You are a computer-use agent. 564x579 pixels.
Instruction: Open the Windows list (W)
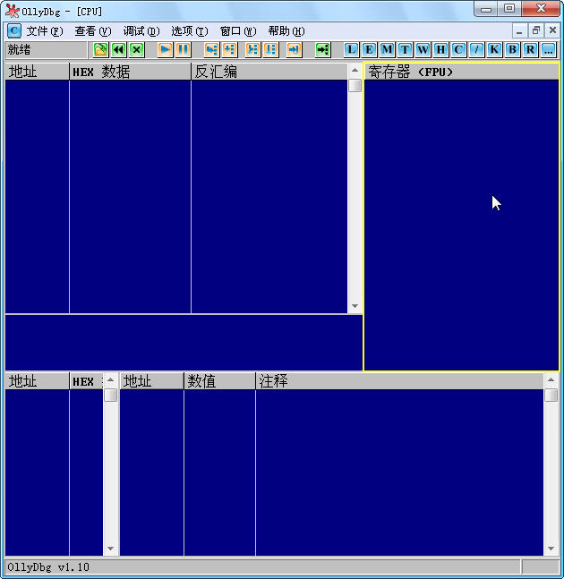pyautogui.click(x=423, y=49)
